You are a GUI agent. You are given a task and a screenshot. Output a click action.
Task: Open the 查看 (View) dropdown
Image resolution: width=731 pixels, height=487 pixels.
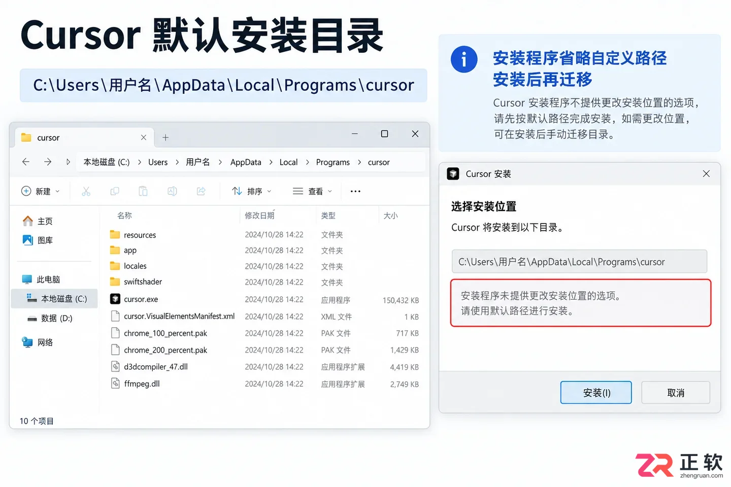coord(312,191)
